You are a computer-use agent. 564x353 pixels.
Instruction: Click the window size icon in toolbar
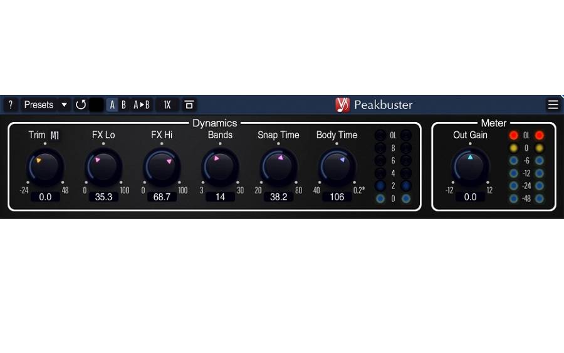(x=189, y=105)
